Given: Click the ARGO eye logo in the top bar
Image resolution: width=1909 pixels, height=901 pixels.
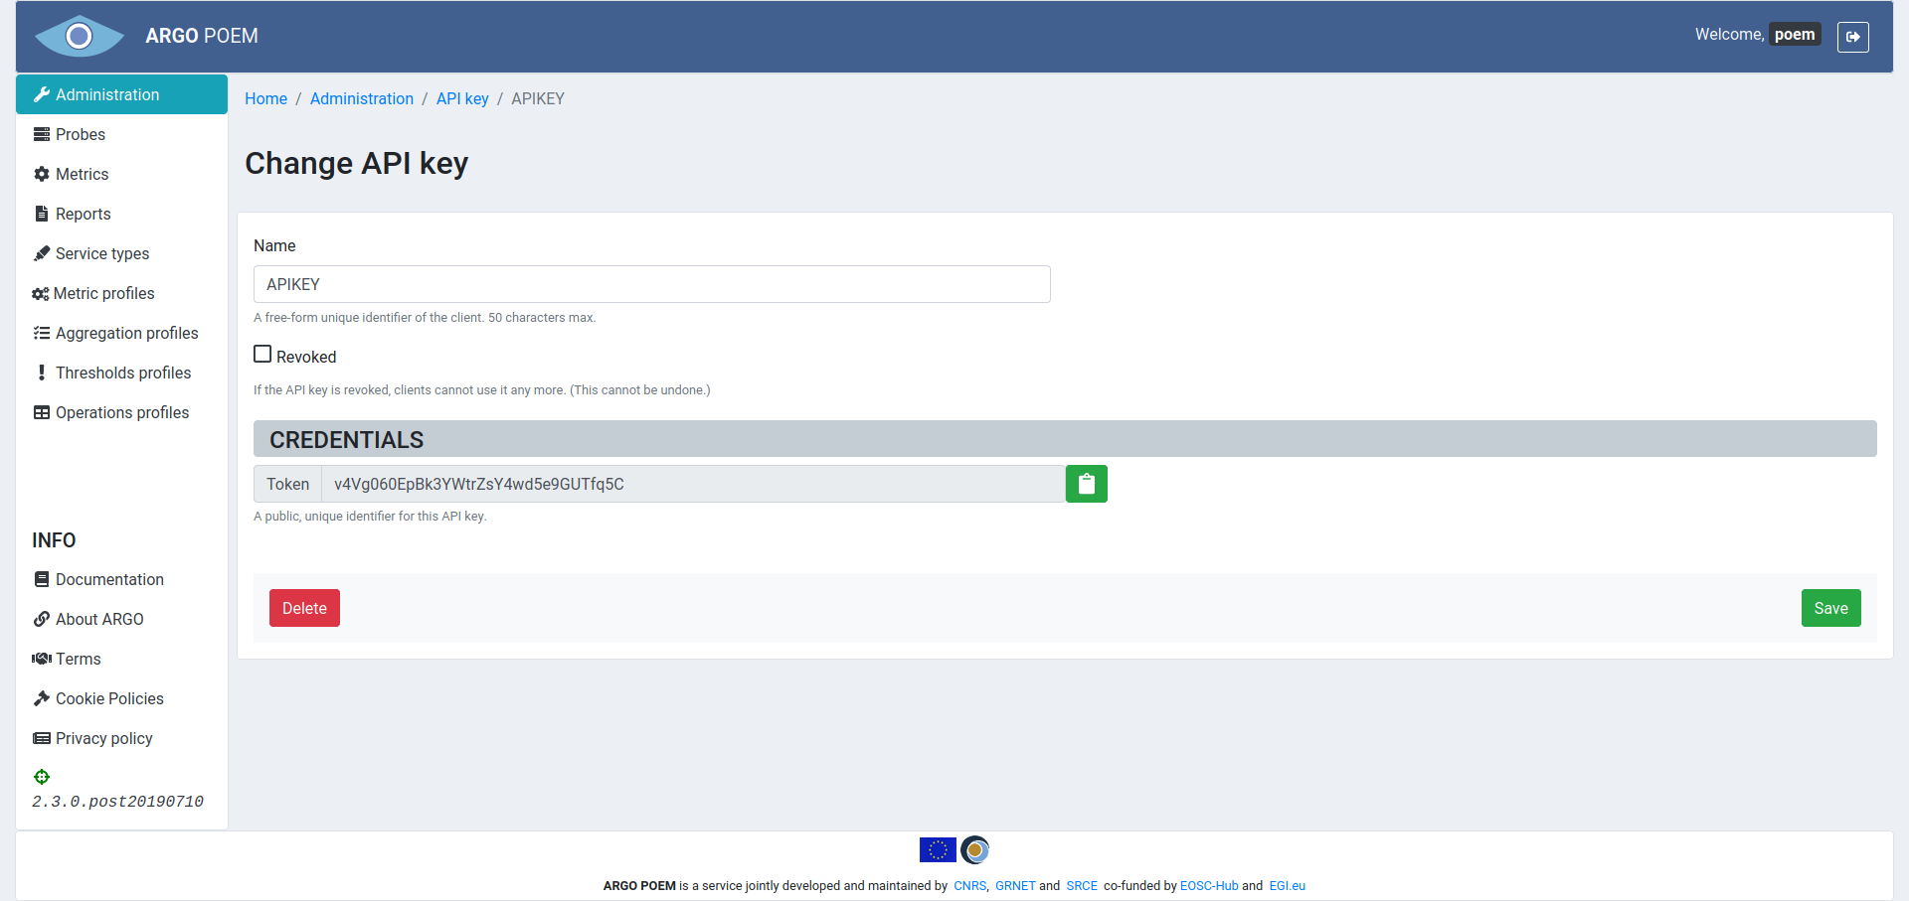Looking at the screenshot, I should pos(80,36).
